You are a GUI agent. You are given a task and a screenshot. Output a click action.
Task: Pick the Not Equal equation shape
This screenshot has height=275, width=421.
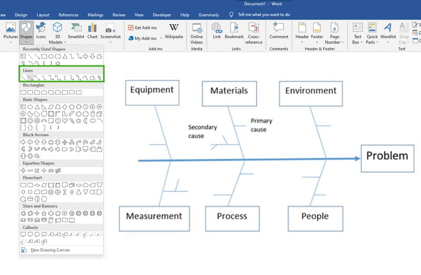tap(58, 170)
